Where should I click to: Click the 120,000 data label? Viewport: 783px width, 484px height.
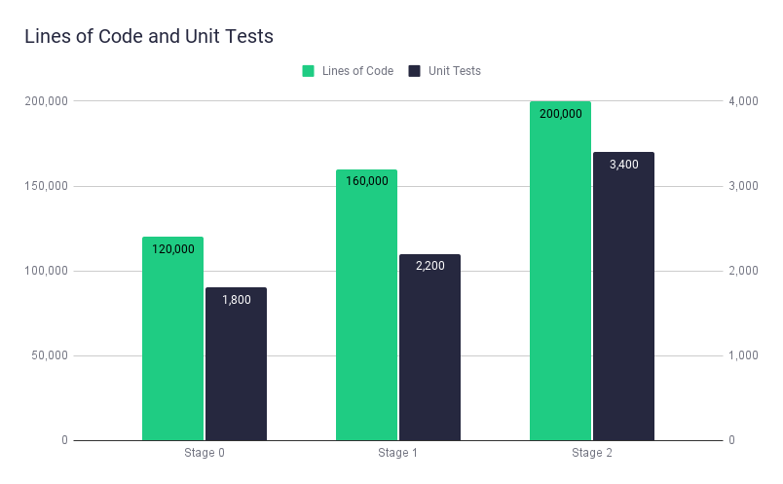pos(173,249)
